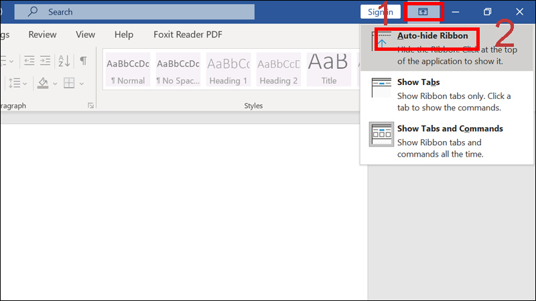
Task: Click the Line and Paragraph Spacing icon
Action: click(14, 83)
